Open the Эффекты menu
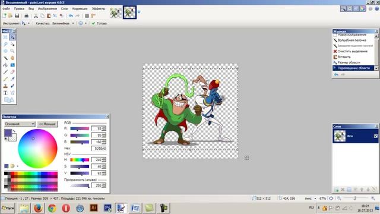 (x=99, y=8)
